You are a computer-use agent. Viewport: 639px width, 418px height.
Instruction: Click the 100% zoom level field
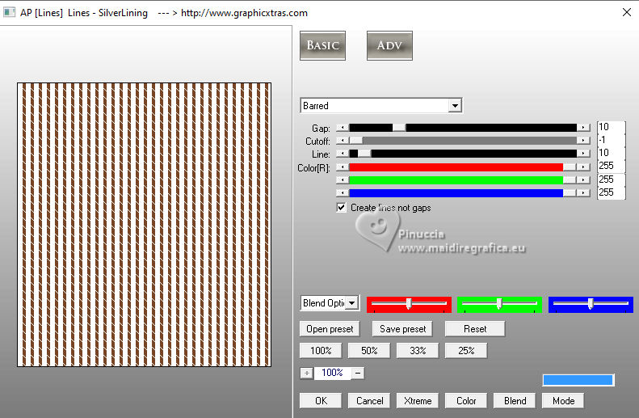click(x=332, y=373)
